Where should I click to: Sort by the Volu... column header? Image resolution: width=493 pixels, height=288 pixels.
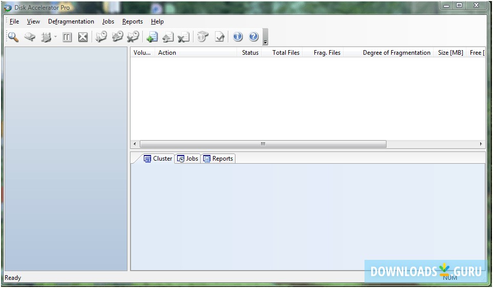click(142, 53)
